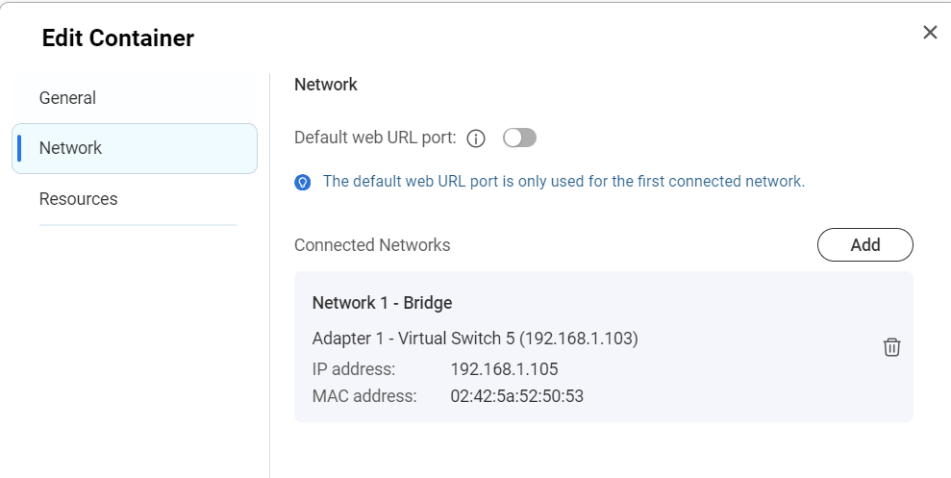Image resolution: width=951 pixels, height=478 pixels.
Task: Open the info tooltip for web URL port
Action: 475,138
